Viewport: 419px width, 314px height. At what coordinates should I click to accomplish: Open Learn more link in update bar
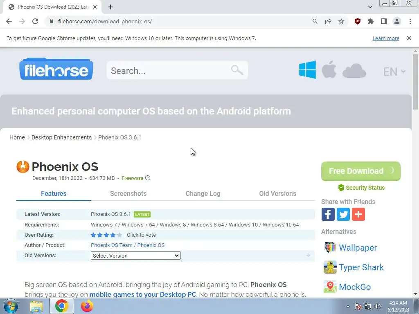386,38
